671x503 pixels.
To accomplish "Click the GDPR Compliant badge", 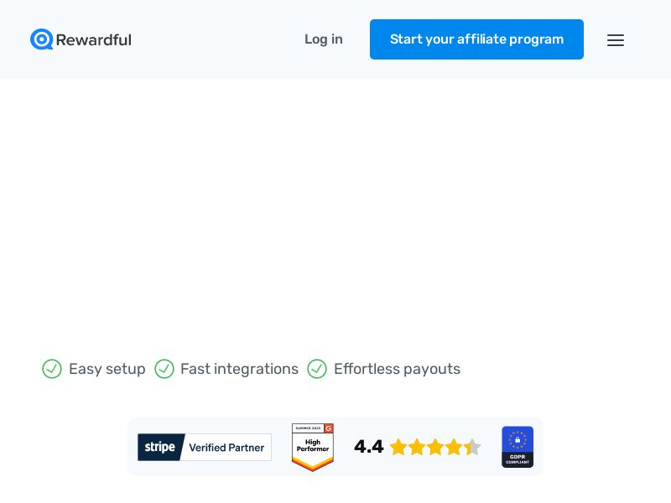I will click(518, 447).
